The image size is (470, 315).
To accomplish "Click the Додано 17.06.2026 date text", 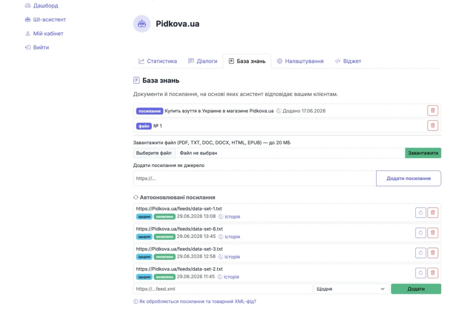I will (x=304, y=111).
